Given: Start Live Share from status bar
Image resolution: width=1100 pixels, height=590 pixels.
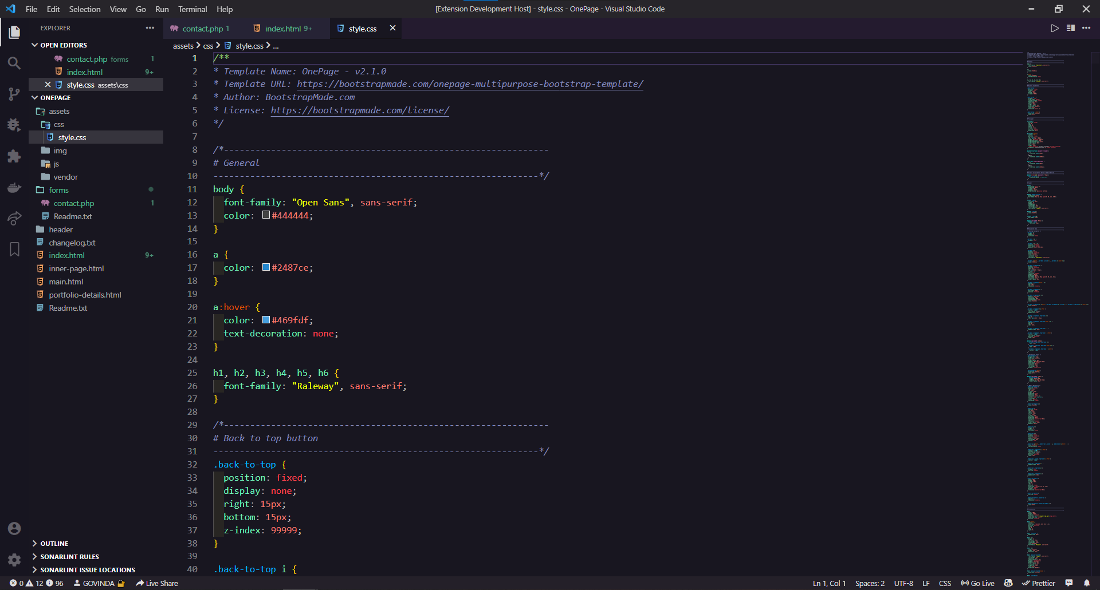Looking at the screenshot, I should point(157,583).
